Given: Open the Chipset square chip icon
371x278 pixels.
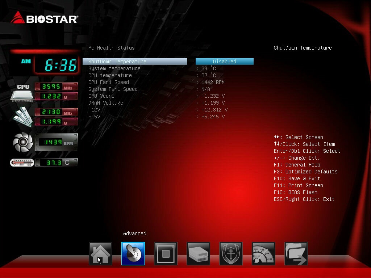Looking at the screenshot, I should click(x=166, y=253).
